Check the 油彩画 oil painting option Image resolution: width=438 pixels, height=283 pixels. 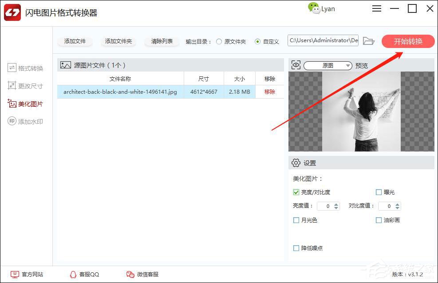pos(379,220)
